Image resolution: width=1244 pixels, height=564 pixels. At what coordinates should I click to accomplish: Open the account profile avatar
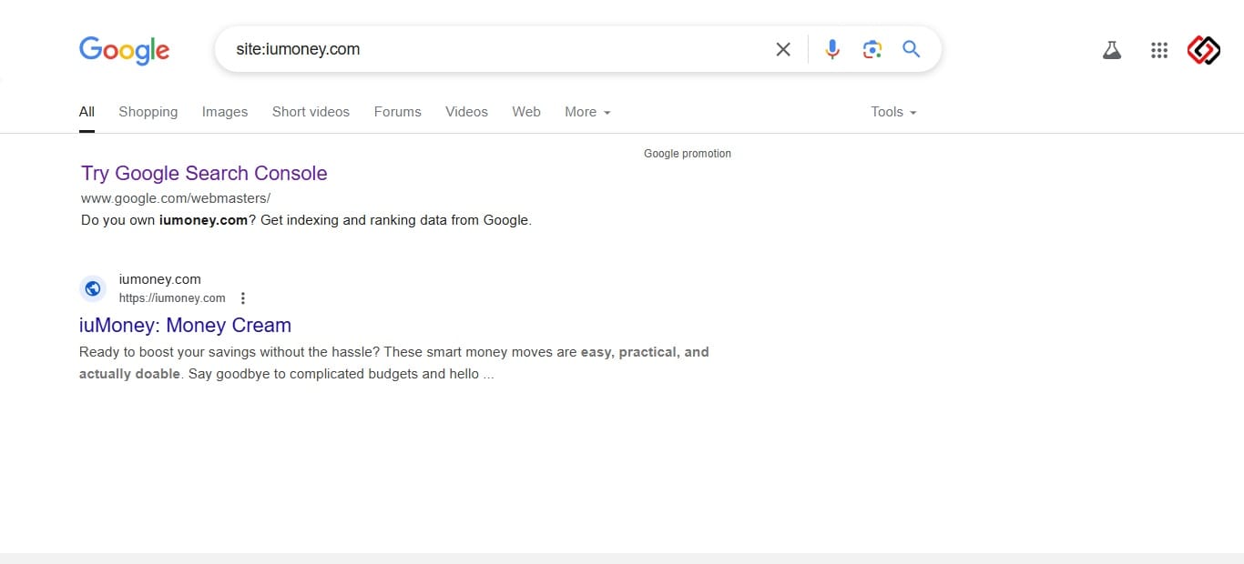1204,50
